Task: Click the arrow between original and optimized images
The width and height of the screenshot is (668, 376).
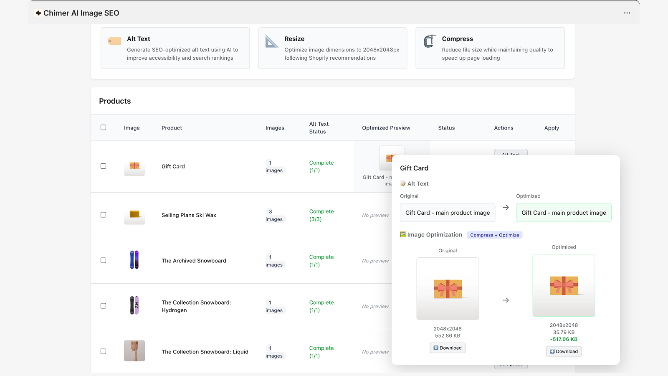Action: pos(506,300)
